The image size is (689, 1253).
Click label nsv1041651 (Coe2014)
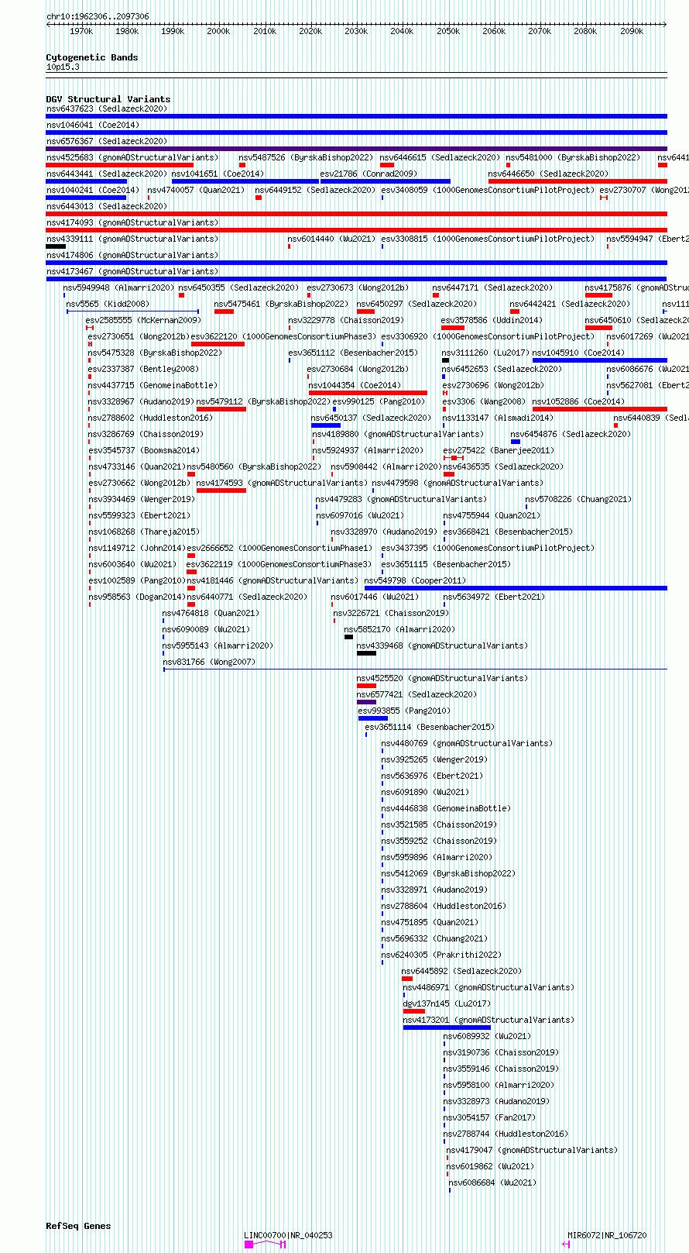[218, 174]
